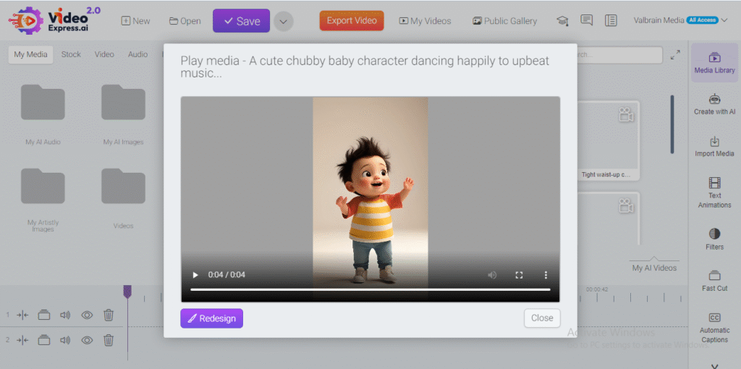Switch to the Stock tab
741x369 pixels.
click(71, 54)
